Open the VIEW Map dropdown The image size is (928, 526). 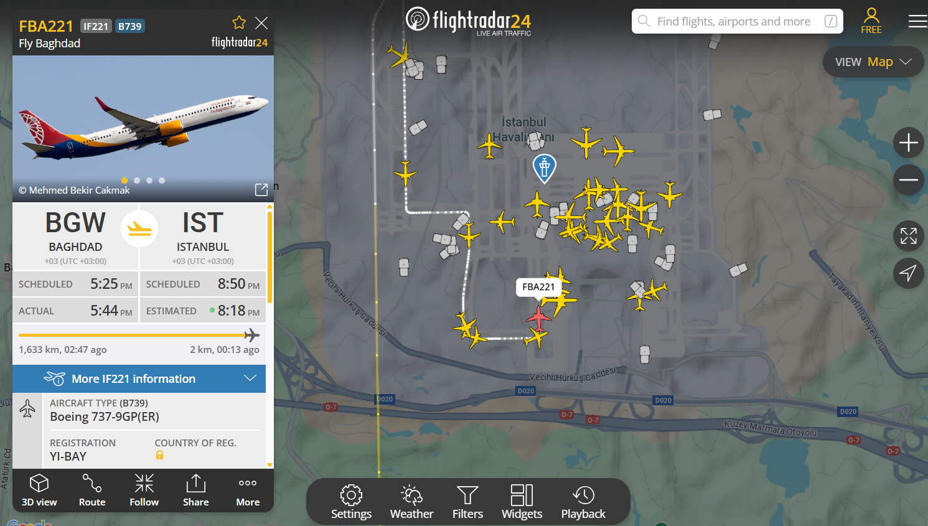[x=873, y=62]
